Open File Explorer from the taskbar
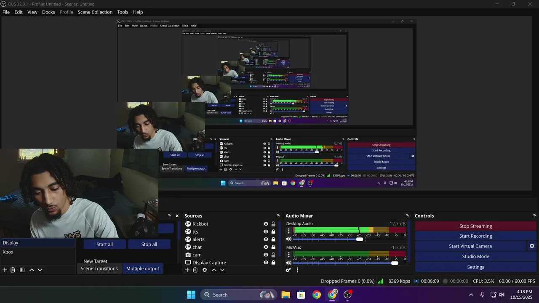Image resolution: width=539 pixels, height=303 pixels. click(x=286, y=295)
